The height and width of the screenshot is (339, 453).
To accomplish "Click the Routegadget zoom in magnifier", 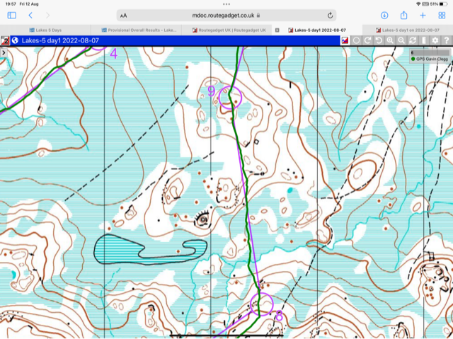I will coord(390,41).
